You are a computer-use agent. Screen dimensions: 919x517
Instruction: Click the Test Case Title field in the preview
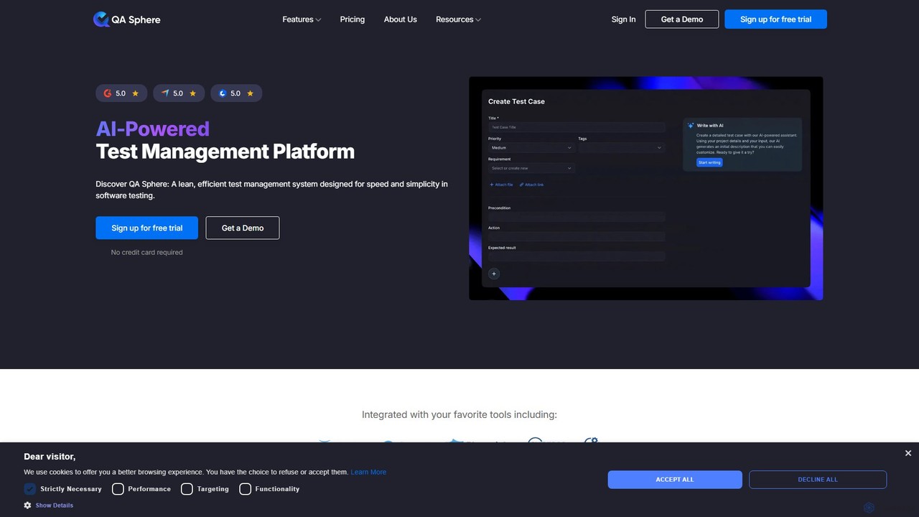pos(577,127)
